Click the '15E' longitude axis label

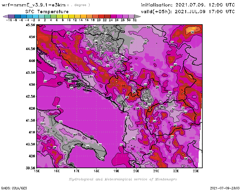click(37, 171)
